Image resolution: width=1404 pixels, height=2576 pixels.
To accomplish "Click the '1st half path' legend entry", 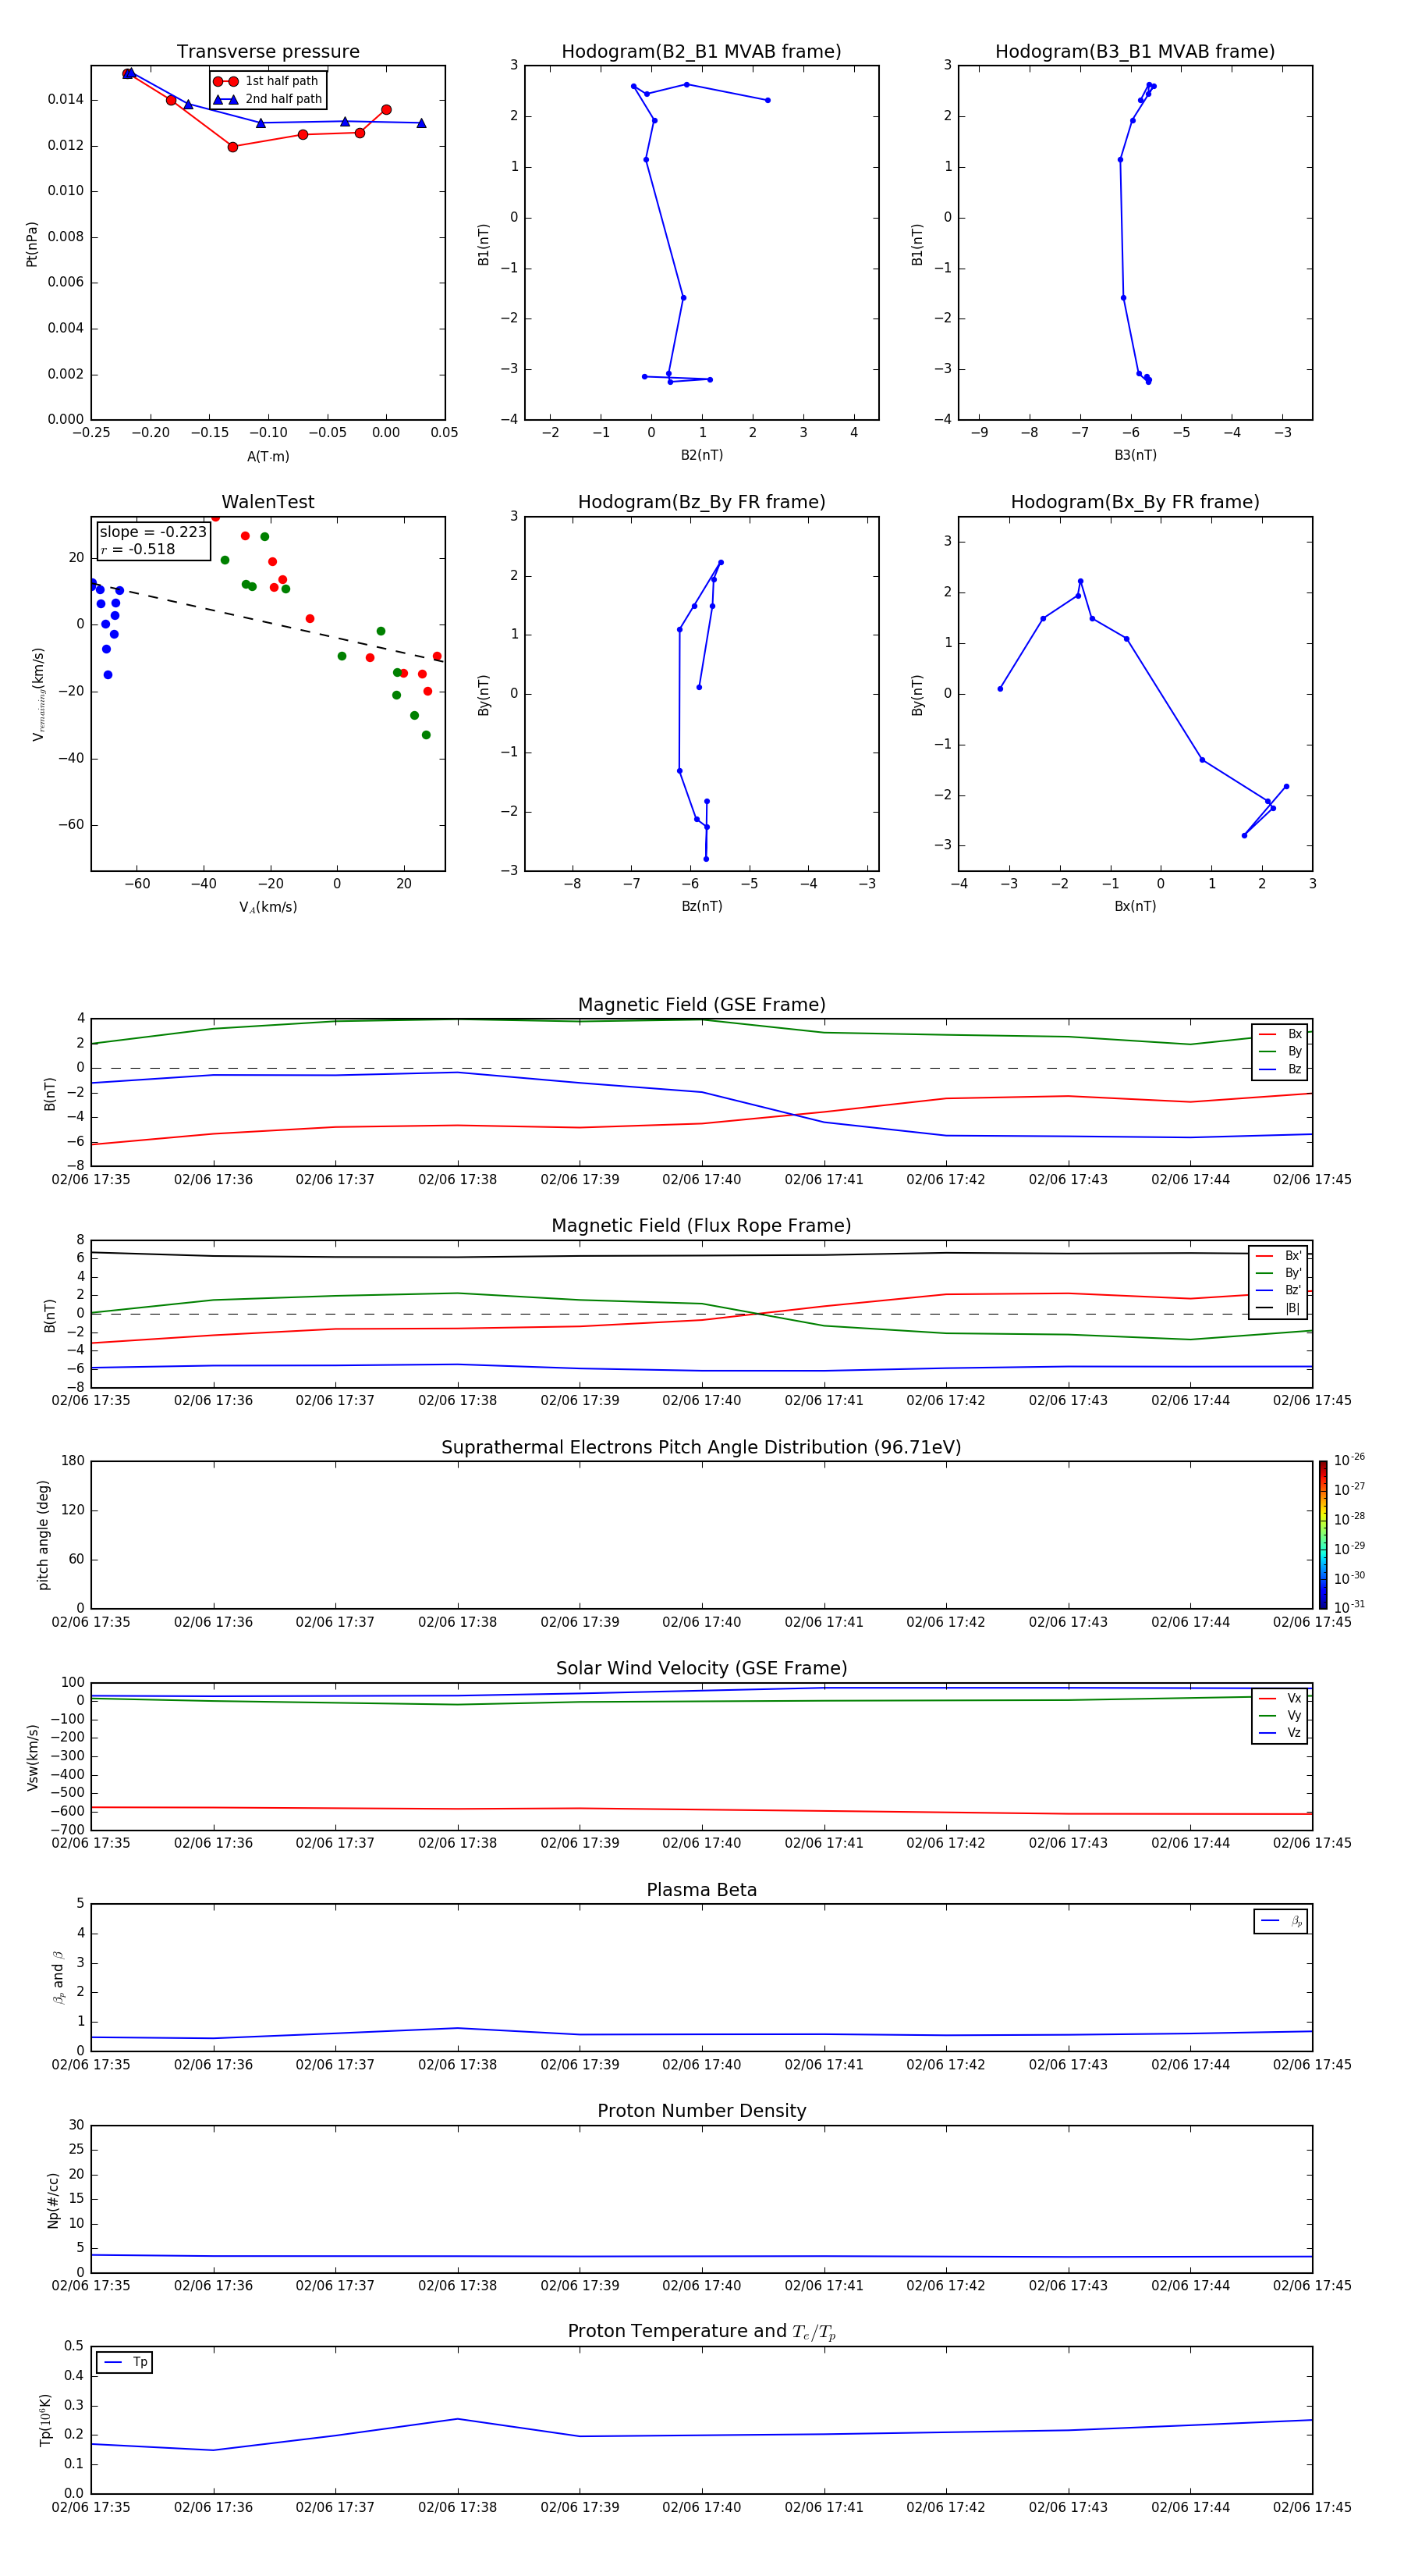I will coord(266,81).
